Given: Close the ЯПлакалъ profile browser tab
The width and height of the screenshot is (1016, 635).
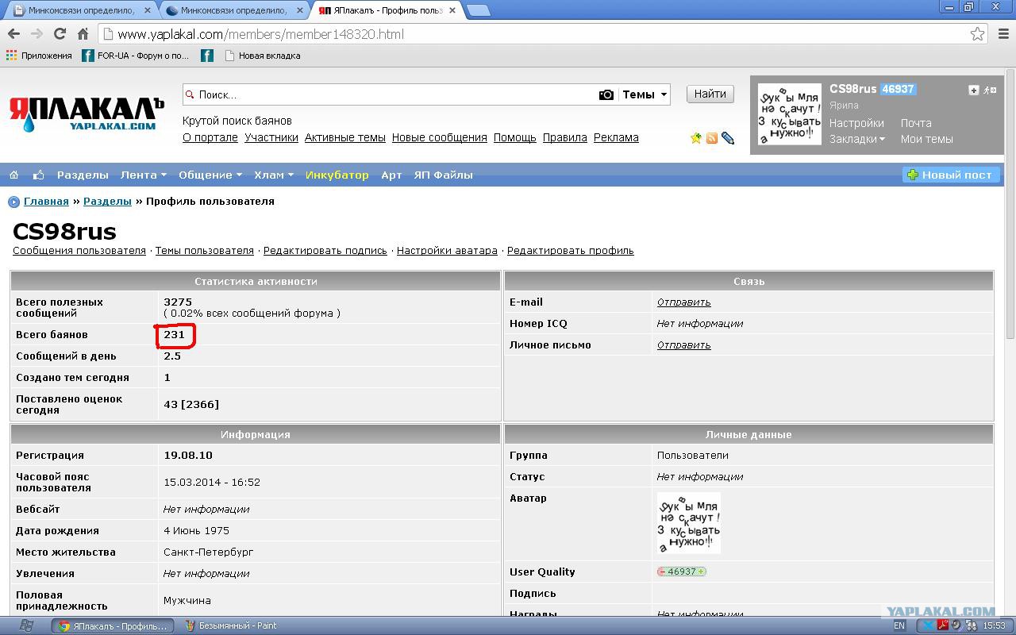Looking at the screenshot, I should pos(452,10).
